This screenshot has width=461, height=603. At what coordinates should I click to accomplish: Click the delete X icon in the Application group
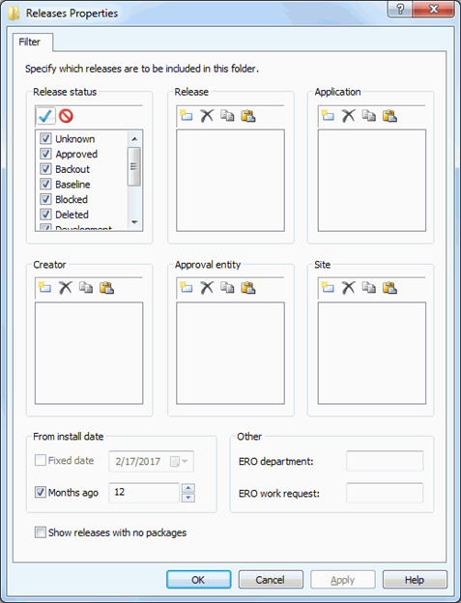click(x=348, y=115)
